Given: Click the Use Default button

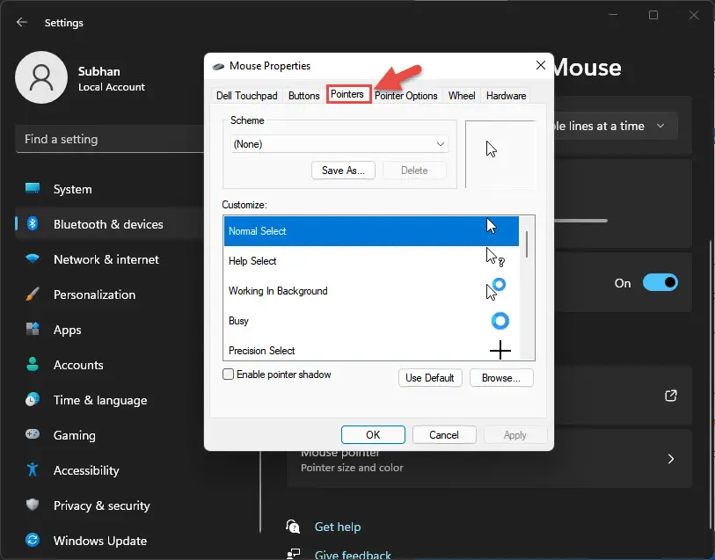Looking at the screenshot, I should [x=430, y=378].
